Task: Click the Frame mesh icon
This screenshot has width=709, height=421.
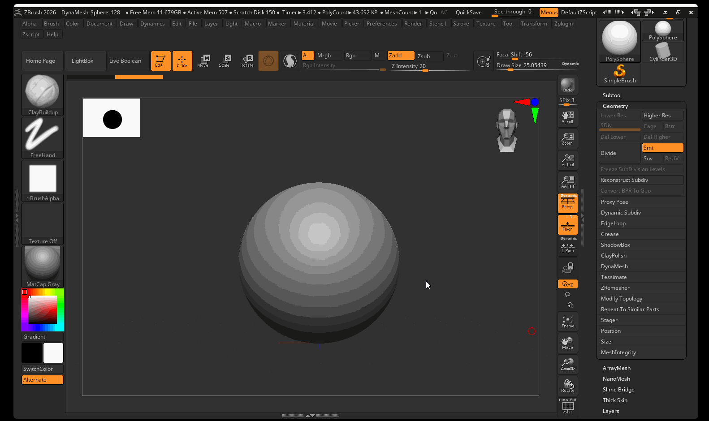Action: pyautogui.click(x=567, y=322)
